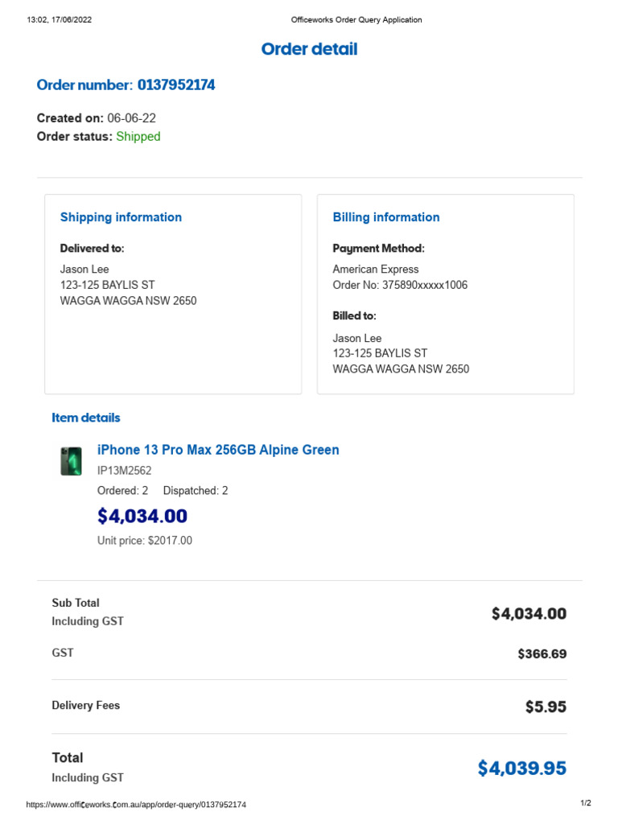Click the green Shipped order status

pyautogui.click(x=138, y=136)
